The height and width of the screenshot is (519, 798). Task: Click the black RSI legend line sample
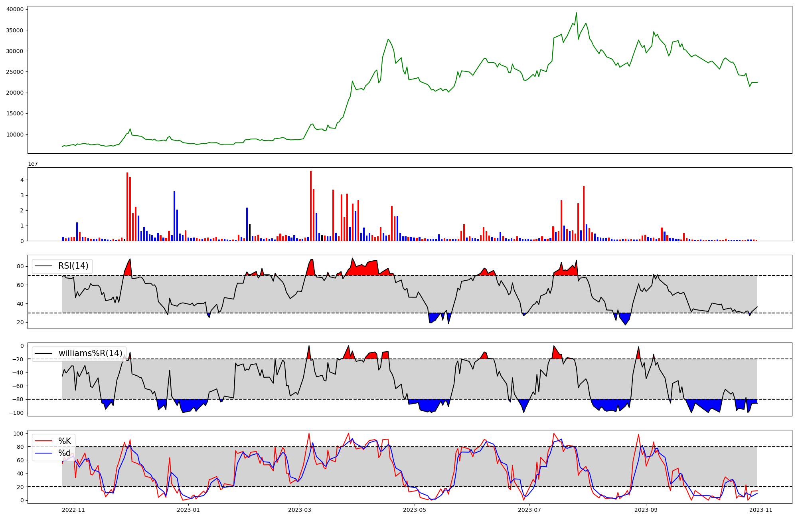43,266
